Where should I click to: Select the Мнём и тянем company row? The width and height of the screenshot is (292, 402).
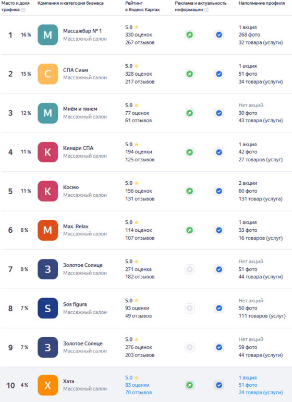pyautogui.click(x=147, y=113)
